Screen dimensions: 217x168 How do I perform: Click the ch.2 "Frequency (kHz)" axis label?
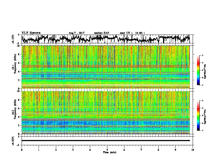click(x=15, y=109)
